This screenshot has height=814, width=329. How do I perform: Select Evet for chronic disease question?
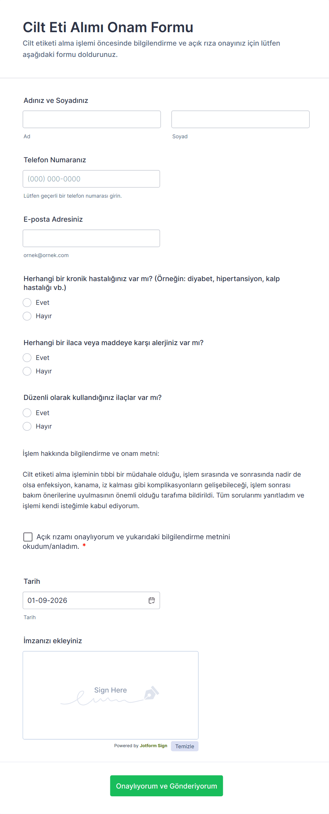pyautogui.click(x=27, y=302)
